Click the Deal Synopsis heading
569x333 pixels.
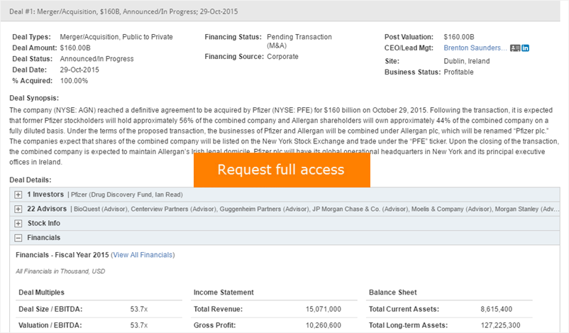[34, 98]
